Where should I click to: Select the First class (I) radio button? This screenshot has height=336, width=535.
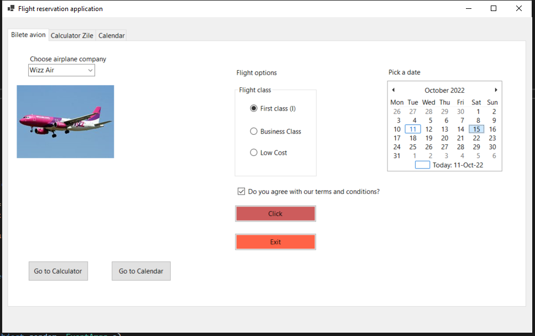[254, 108]
